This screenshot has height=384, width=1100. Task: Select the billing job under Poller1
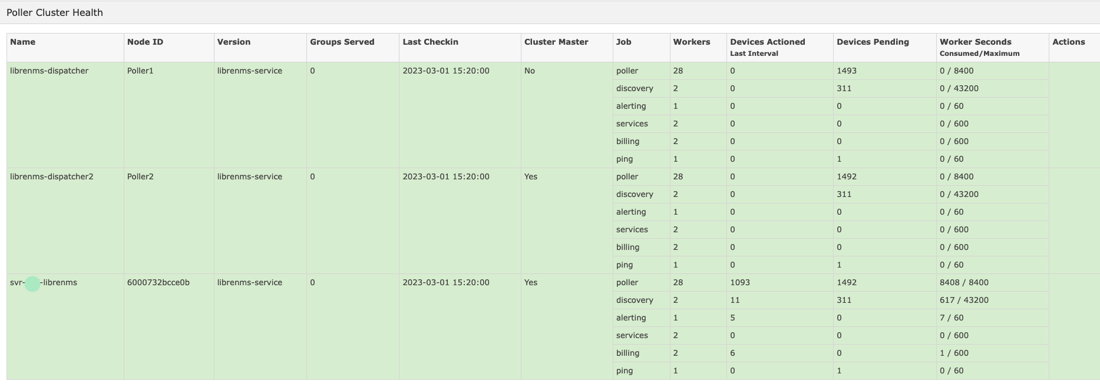[628, 141]
